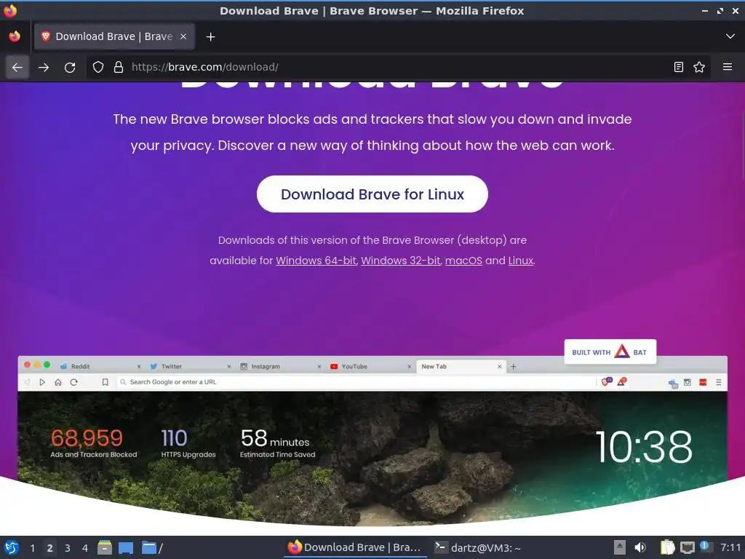The height and width of the screenshot is (559, 745).
Task: Open a new tab
Action: (210, 36)
